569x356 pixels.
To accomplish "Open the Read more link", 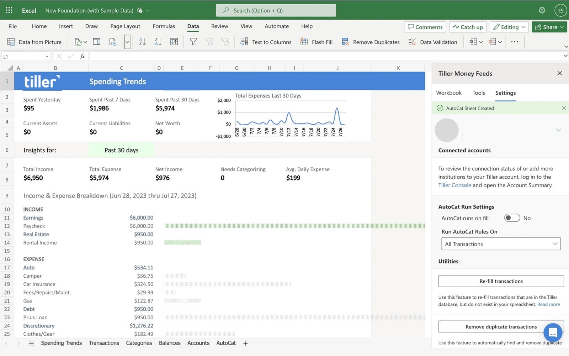I will coord(548,304).
